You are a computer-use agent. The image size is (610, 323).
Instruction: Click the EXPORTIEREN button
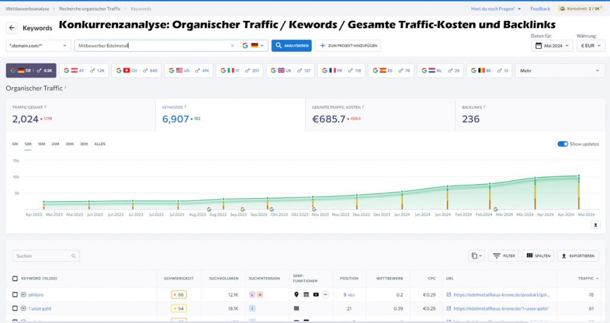pyautogui.click(x=578, y=256)
